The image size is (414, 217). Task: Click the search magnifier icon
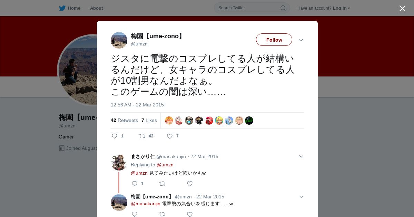(x=283, y=8)
